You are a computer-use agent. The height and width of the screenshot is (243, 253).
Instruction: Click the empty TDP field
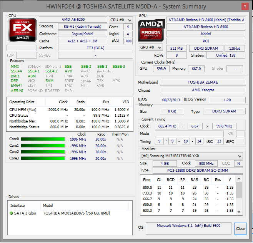pos(27,55)
